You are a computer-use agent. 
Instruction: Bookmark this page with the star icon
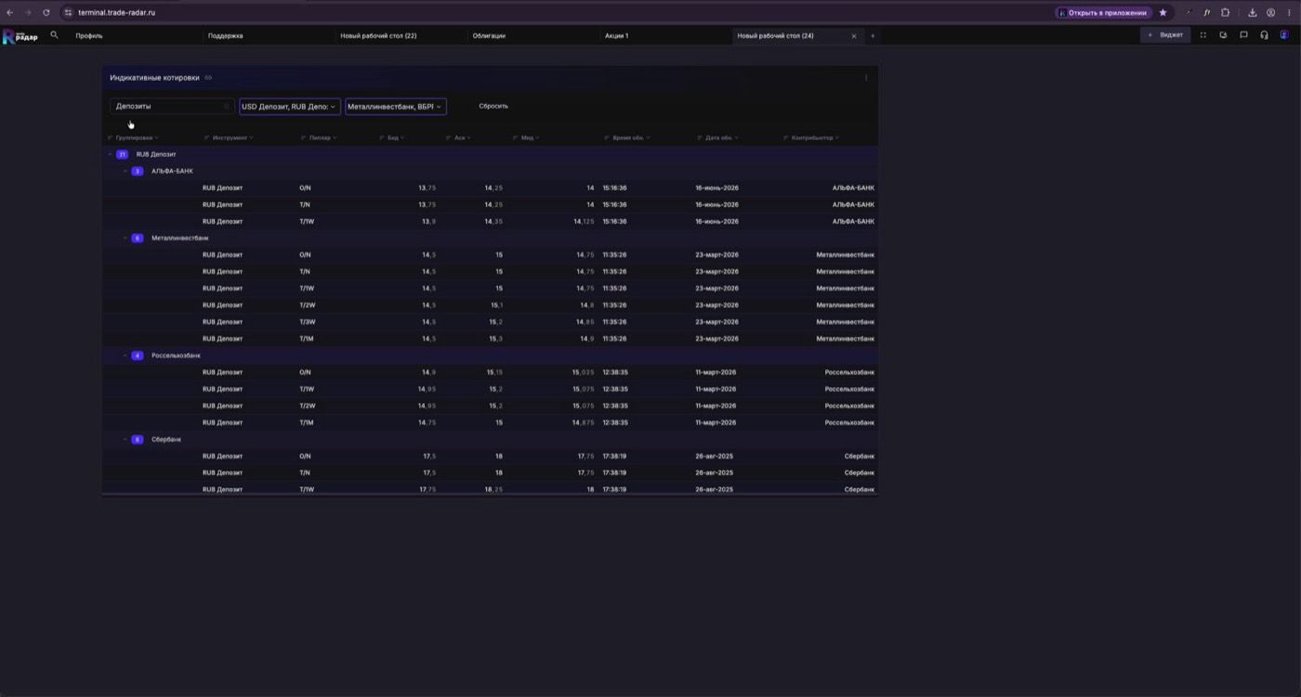(1163, 13)
